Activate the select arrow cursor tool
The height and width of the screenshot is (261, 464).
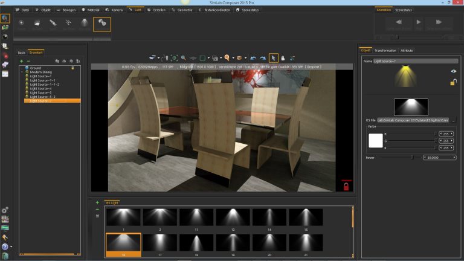[x=274, y=57]
